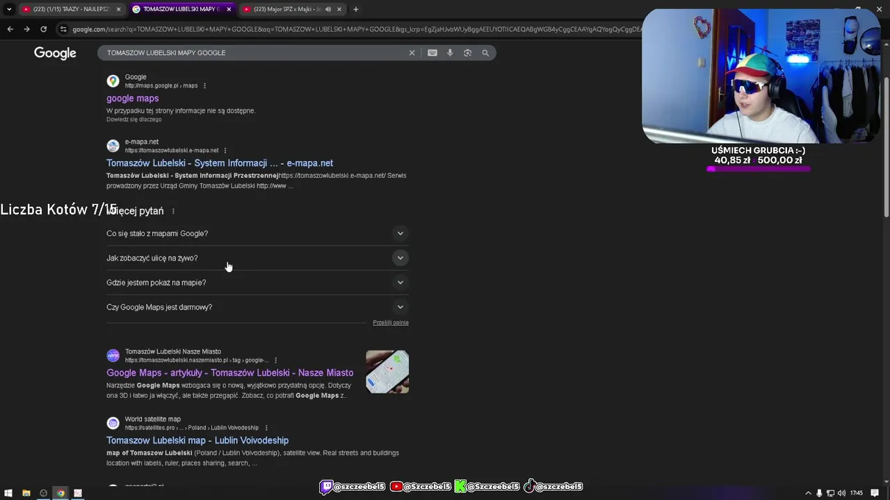Click 'Dowiedz się dlaczego' link

[134, 119]
